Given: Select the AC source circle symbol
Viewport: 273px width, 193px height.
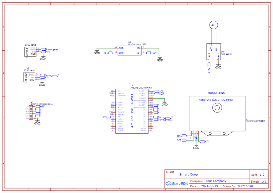Looking at the screenshot, I should coord(214,25).
